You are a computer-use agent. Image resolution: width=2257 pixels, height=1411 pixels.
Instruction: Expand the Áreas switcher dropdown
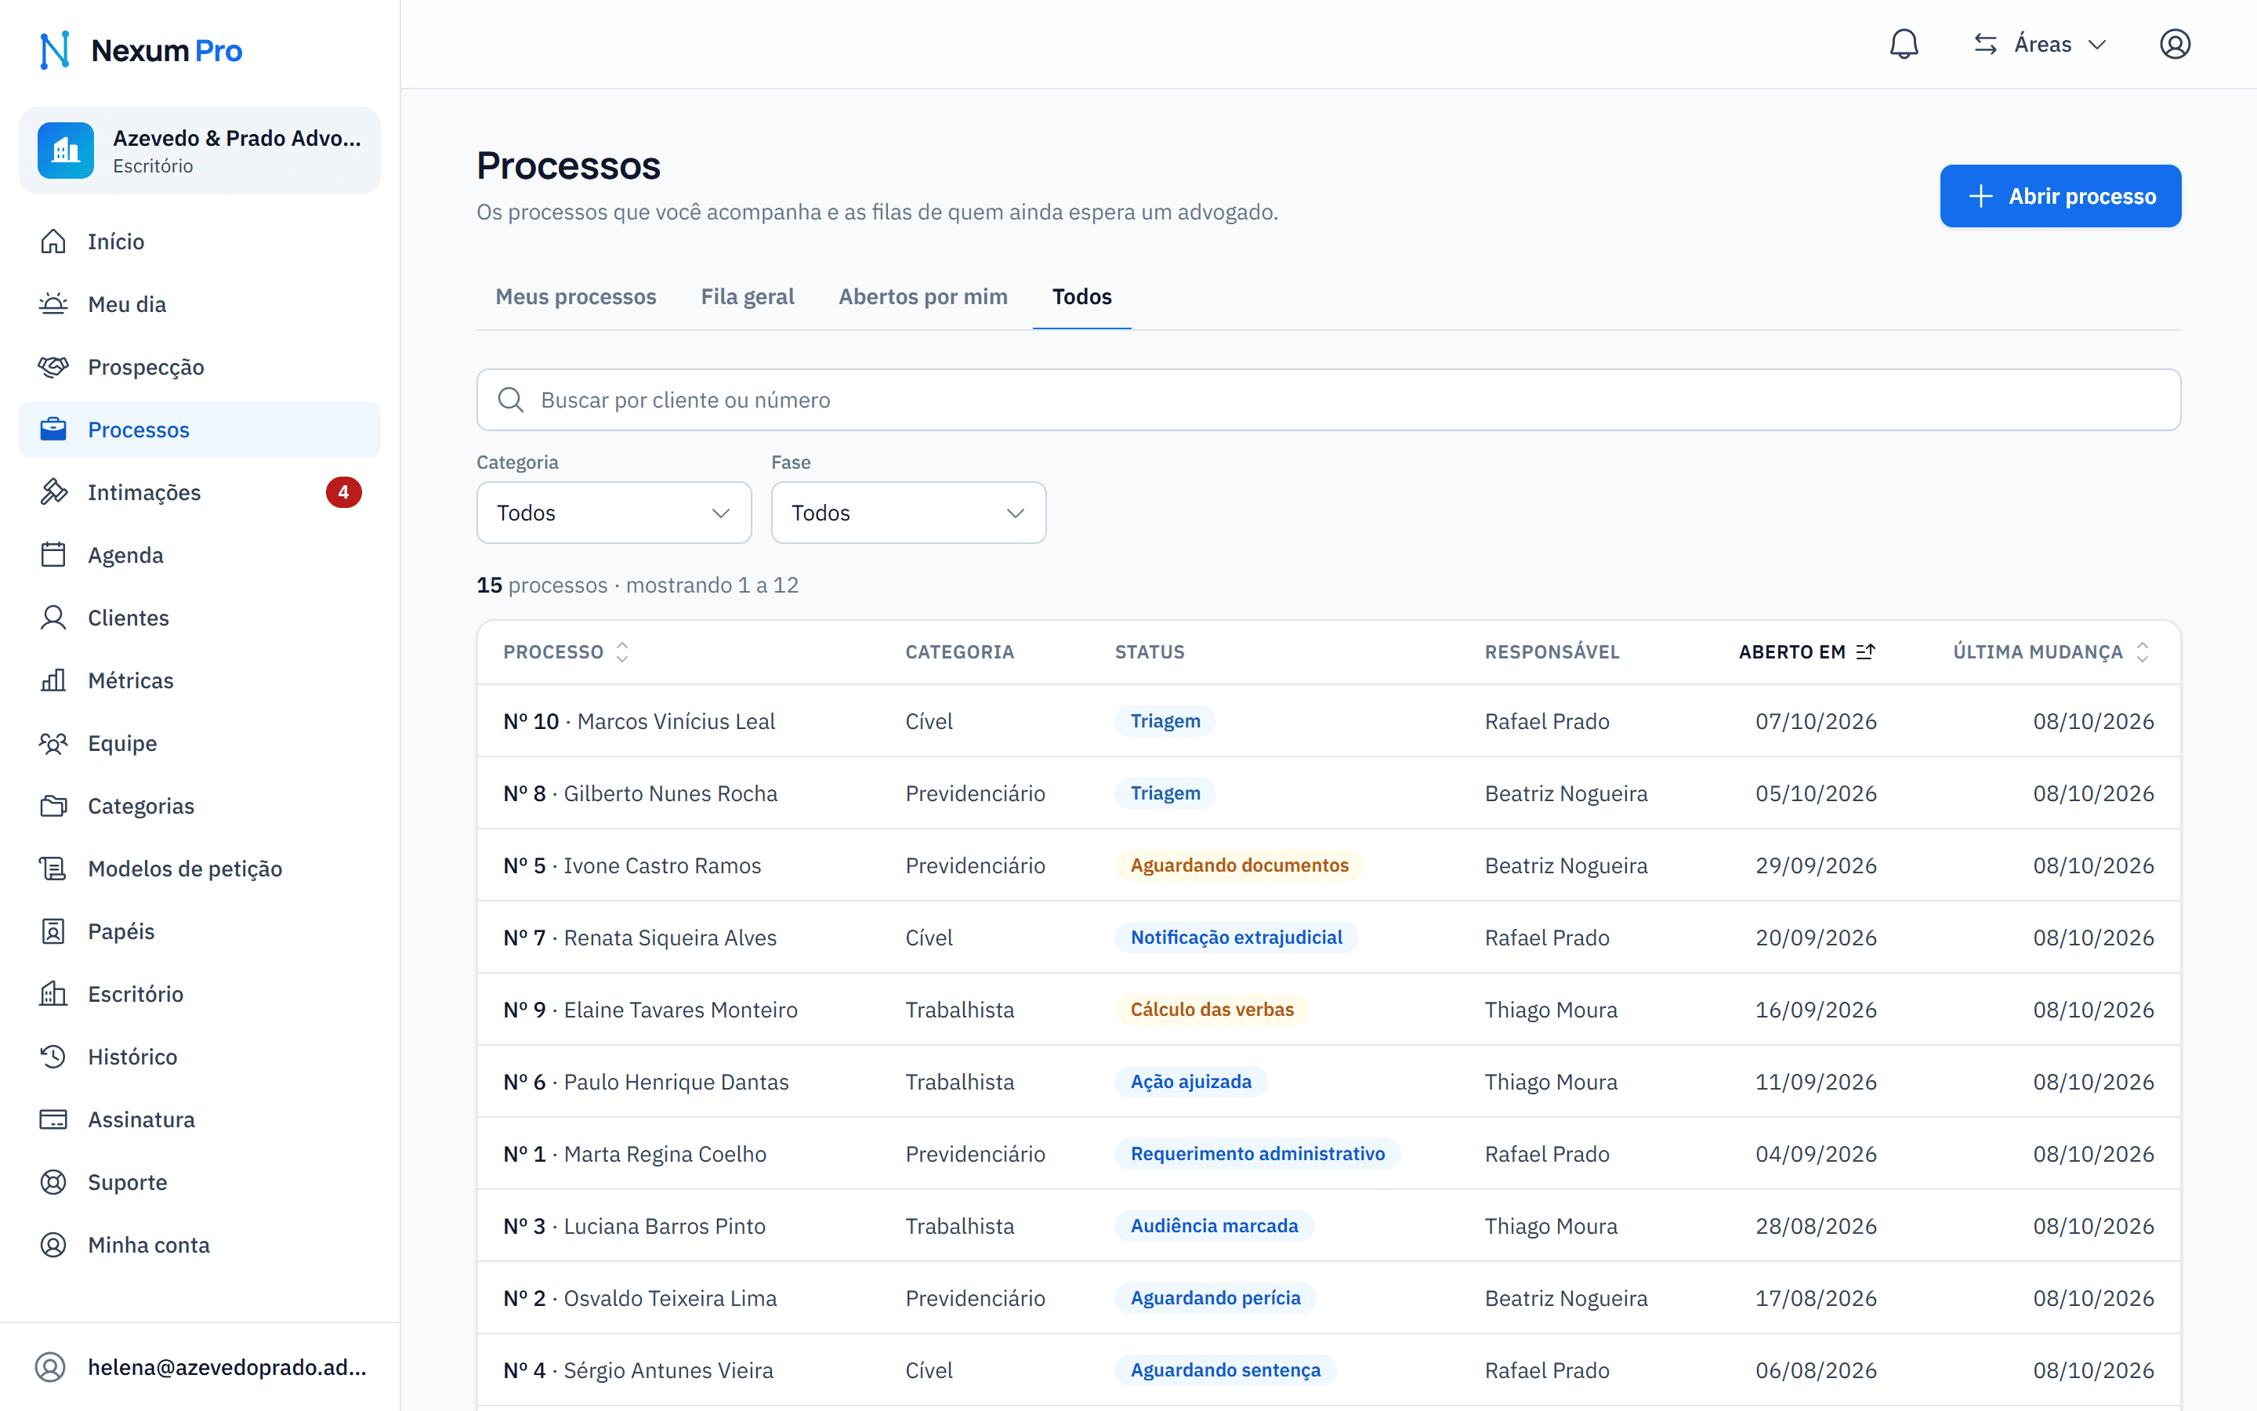tap(2040, 44)
